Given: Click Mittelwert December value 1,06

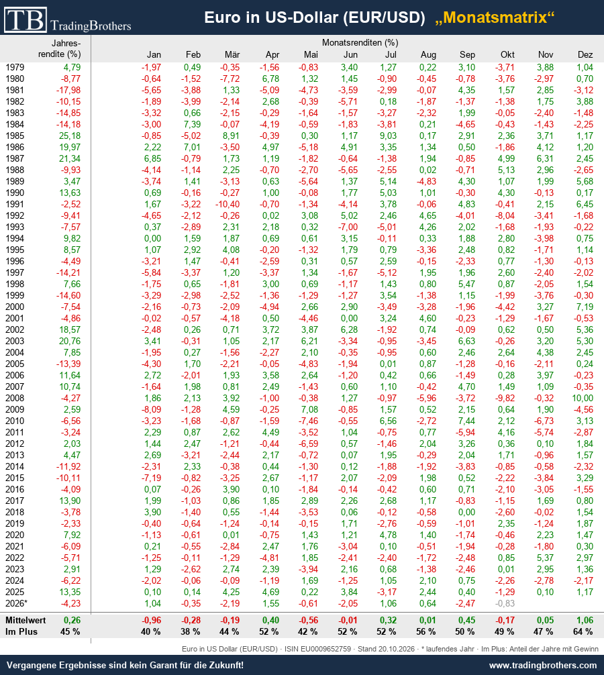Looking at the screenshot, I should pyautogui.click(x=585, y=621).
